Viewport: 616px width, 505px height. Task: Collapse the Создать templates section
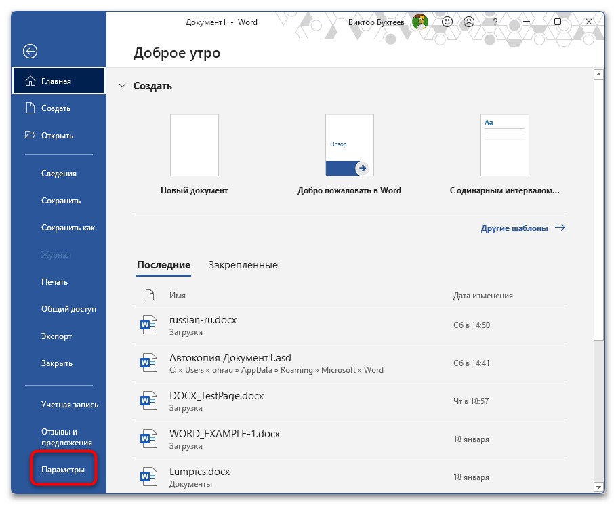[x=122, y=86]
